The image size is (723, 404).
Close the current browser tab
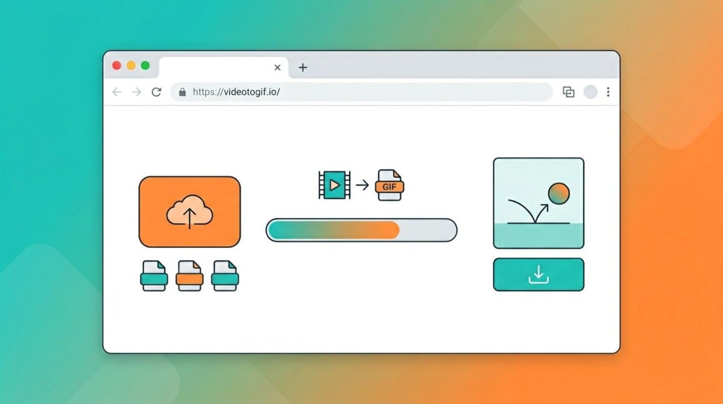click(277, 68)
